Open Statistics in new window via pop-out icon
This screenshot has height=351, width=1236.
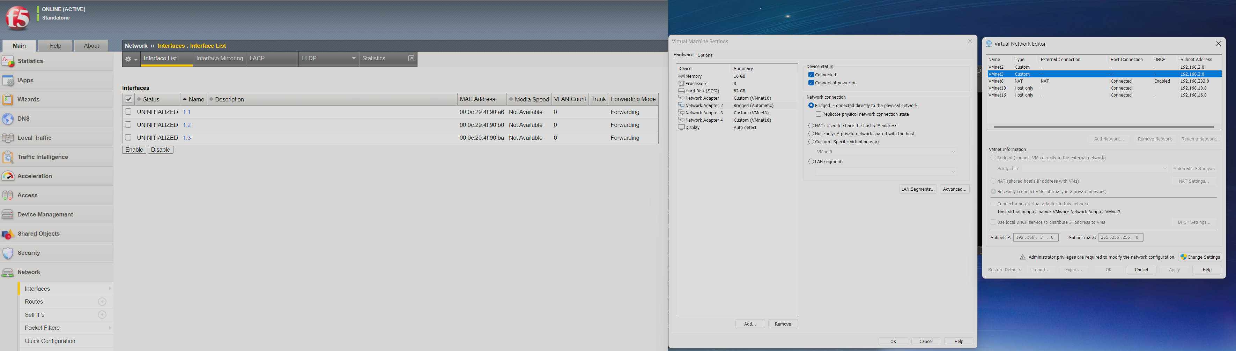pyautogui.click(x=411, y=58)
